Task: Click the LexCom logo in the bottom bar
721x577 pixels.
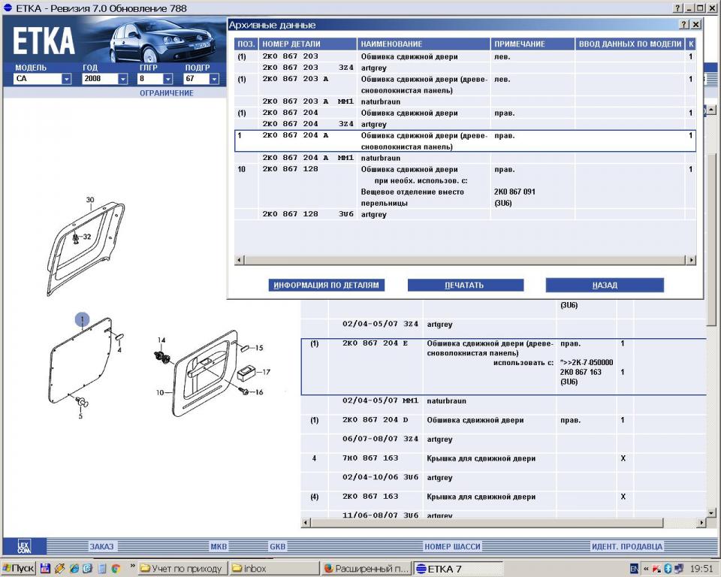Action: (24, 546)
